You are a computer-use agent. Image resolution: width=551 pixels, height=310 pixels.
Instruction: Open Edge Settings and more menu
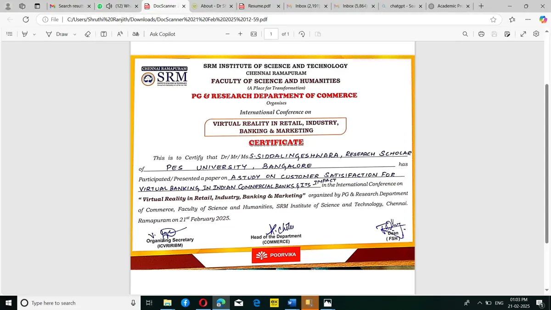point(528,19)
